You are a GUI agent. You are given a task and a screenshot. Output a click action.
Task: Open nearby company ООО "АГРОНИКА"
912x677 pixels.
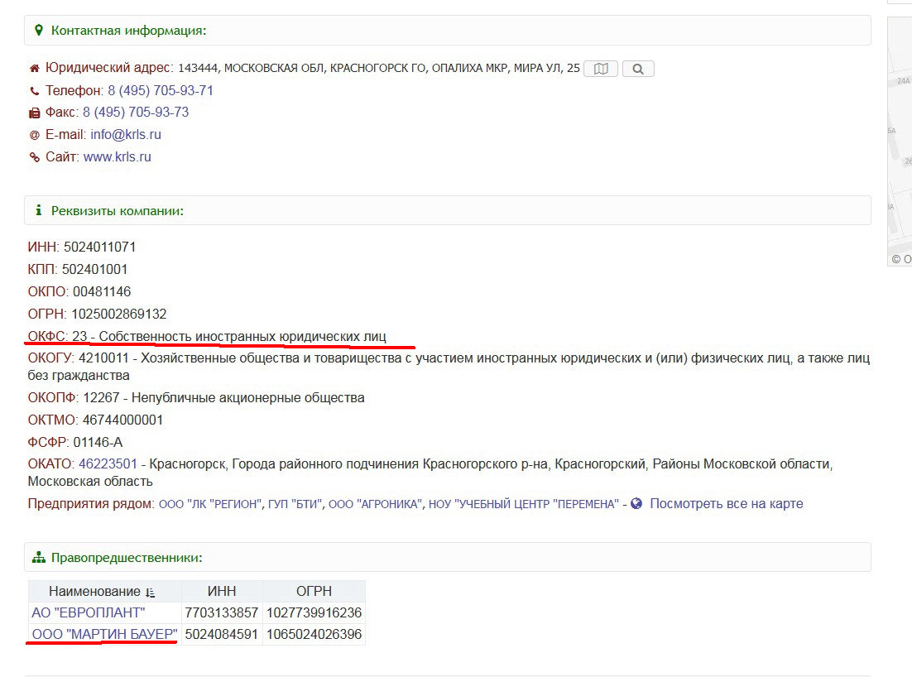coord(375,504)
